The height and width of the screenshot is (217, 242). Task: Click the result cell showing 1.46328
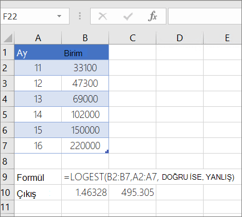point(85,193)
